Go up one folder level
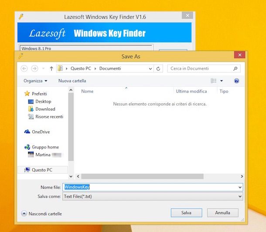266x232 pixels. 51,69
